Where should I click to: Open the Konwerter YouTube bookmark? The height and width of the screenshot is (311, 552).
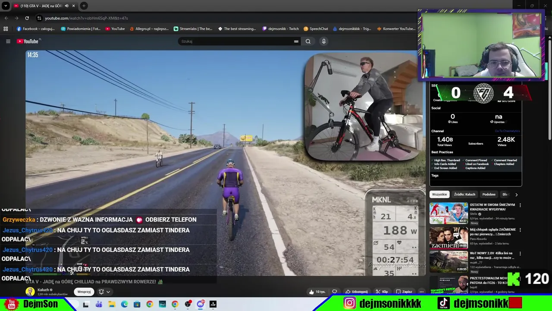point(396,29)
